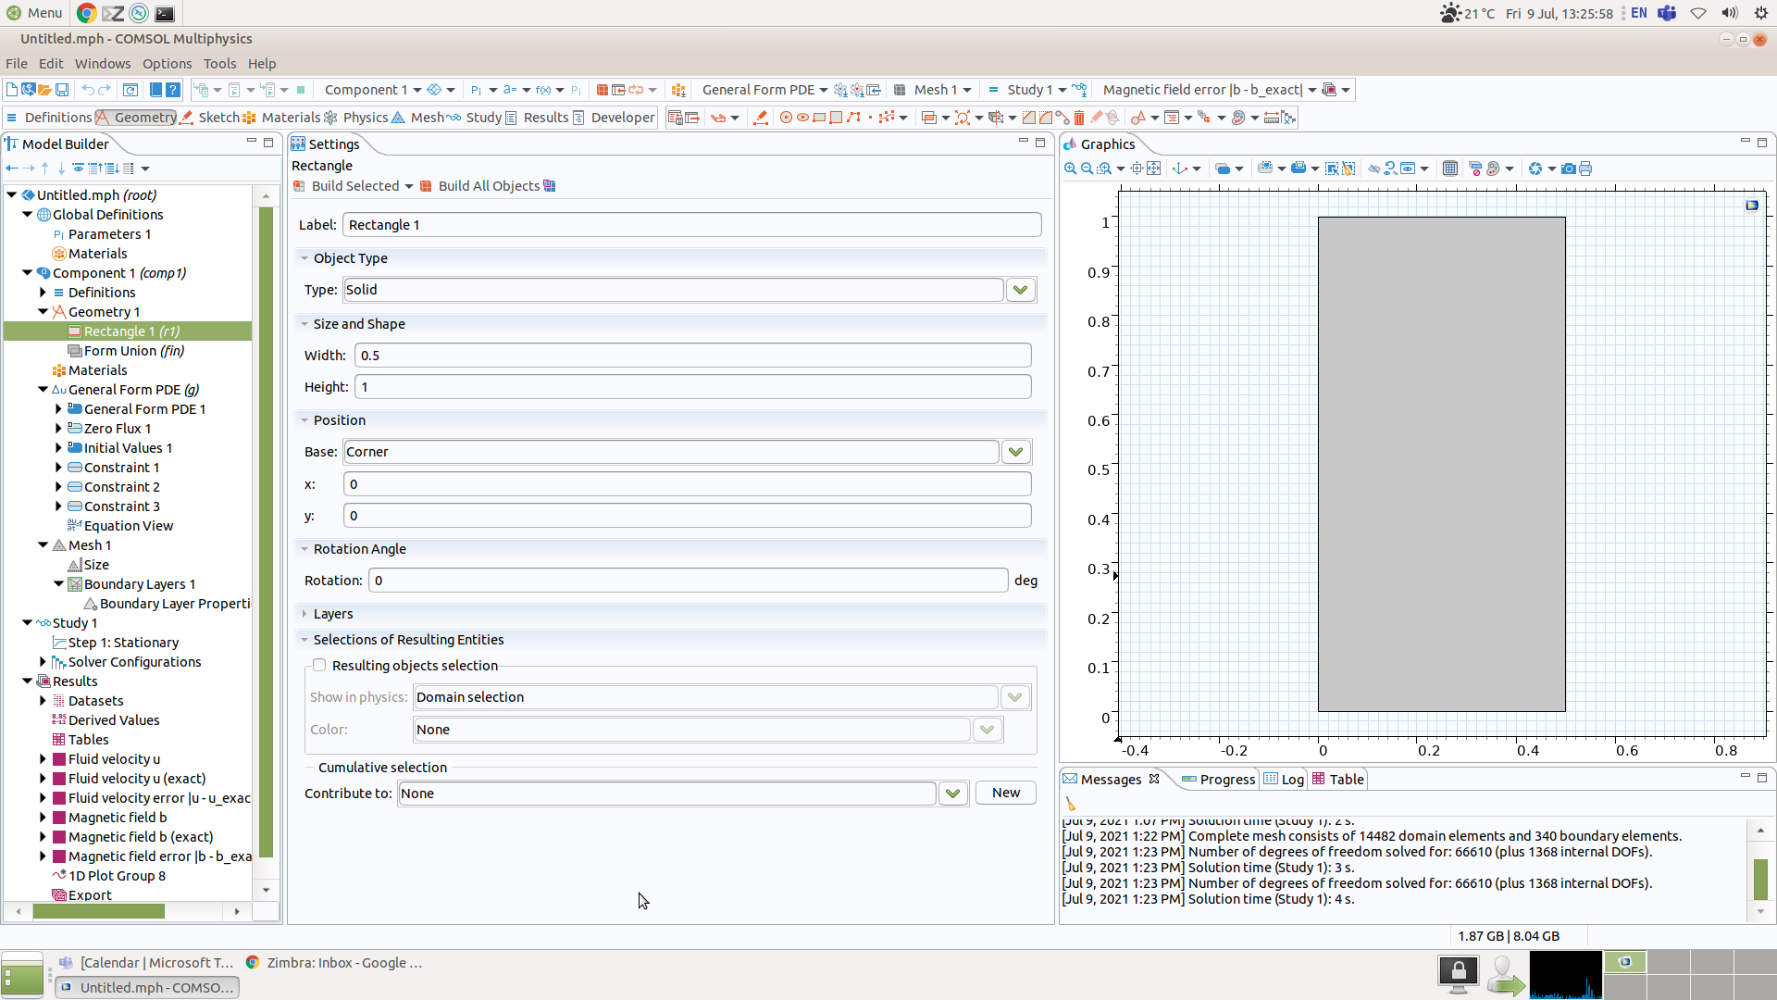Click the volume icon in system tray
The image size is (1777, 1000).
[x=1729, y=13]
